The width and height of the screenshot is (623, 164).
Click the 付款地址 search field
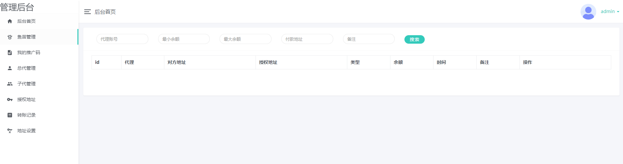point(307,39)
